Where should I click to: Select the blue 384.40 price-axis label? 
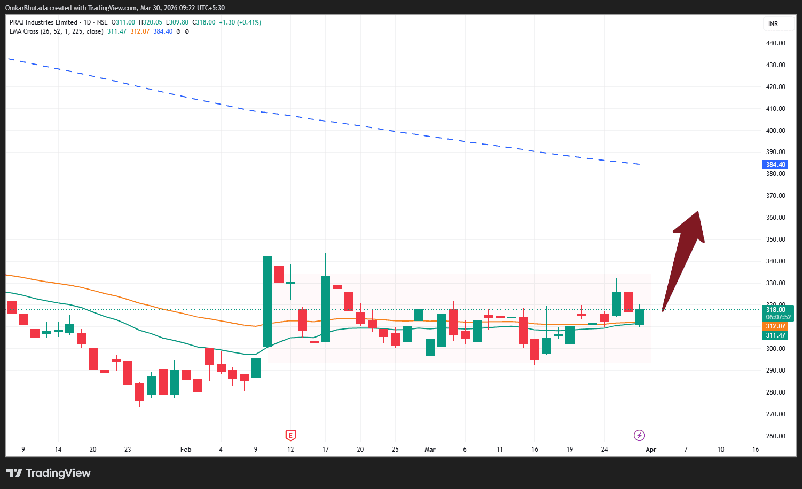[x=775, y=165]
